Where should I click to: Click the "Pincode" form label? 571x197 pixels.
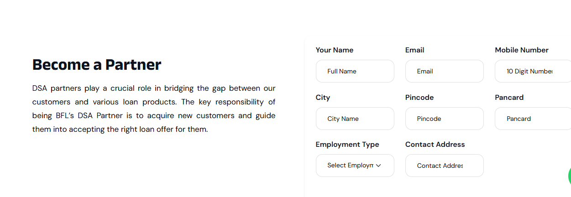[419, 98]
